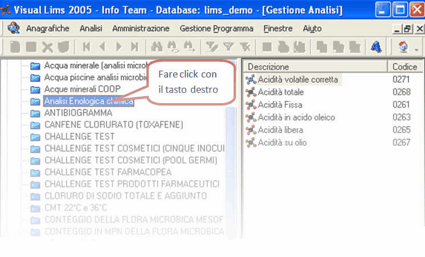Viewport: 425px width, 257px height.
Task: Restore the inner Gestione Analisi child window
Action: point(407,28)
